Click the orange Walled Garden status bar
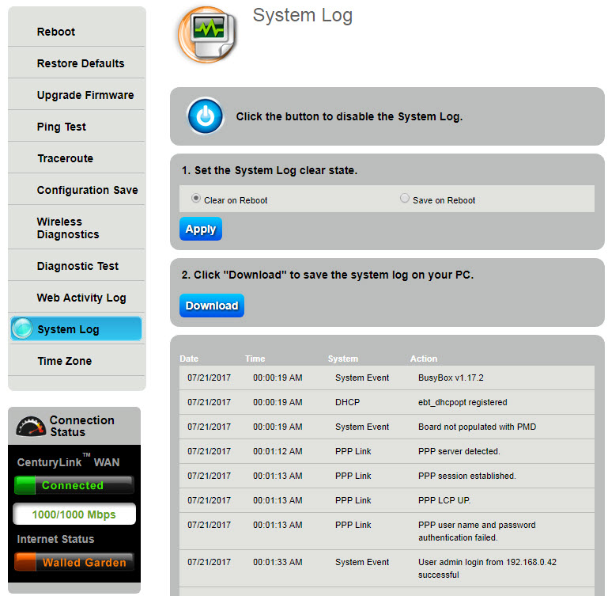 [74, 562]
